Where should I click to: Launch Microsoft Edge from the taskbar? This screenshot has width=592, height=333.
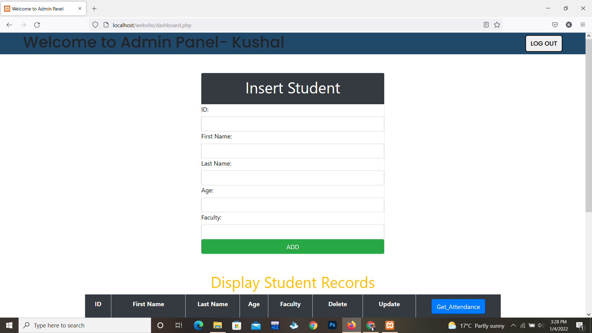199,325
